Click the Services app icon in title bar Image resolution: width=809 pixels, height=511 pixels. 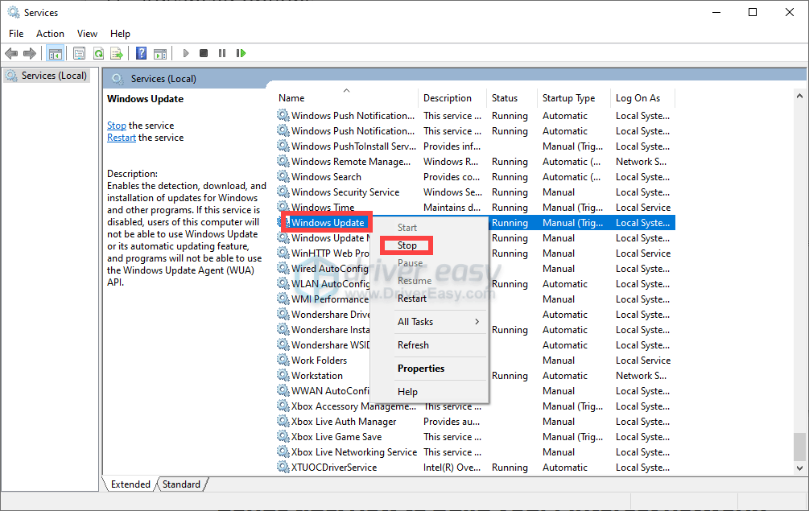14,12
